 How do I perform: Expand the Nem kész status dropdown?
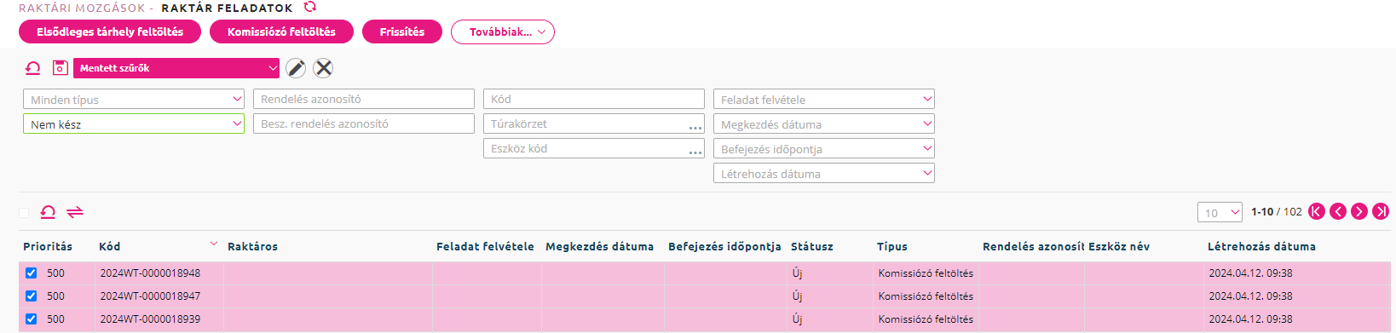(x=134, y=123)
